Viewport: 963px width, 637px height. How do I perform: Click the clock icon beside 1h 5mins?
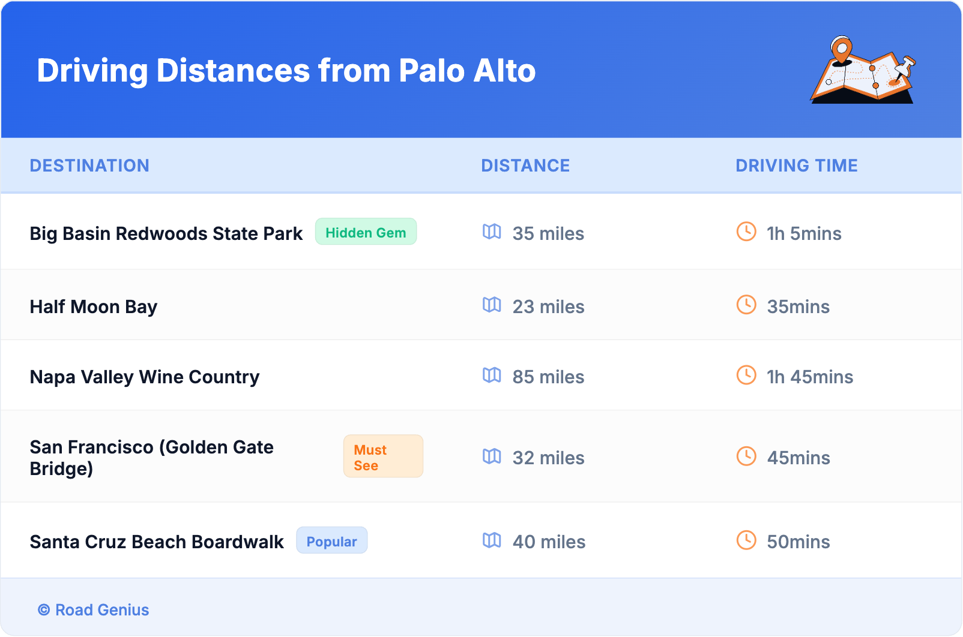[x=746, y=232]
